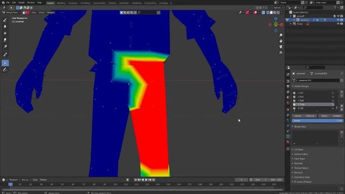Toggle vertex selection mask red button
The image size is (345, 194).
click(27, 12)
